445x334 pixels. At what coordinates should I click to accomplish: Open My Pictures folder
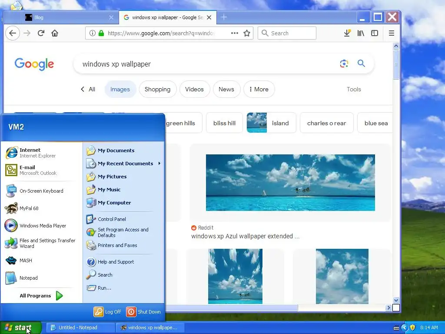(x=124, y=177)
